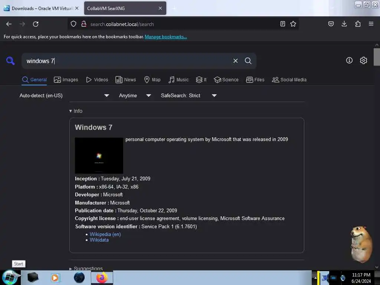Screen dimensions: 380x285
Task: Launch the media player taskbar icon
Action: (x=55, y=278)
